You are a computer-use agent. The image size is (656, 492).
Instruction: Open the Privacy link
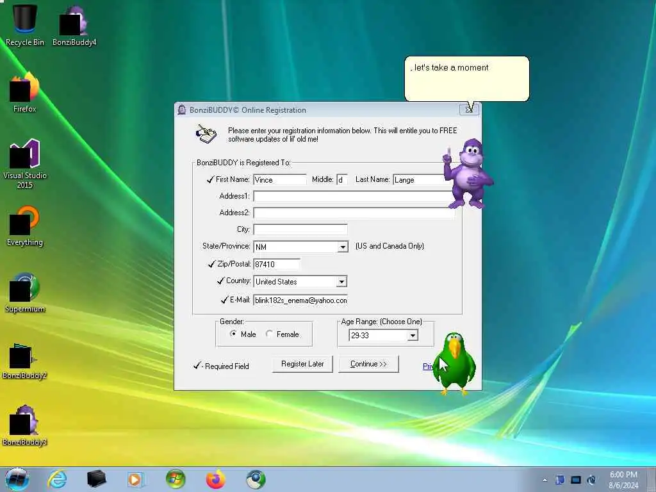[x=427, y=366]
